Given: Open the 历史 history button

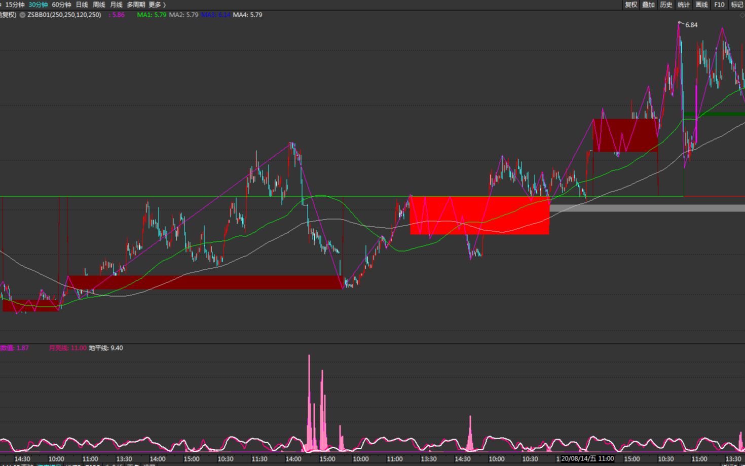Looking at the screenshot, I should tap(666, 5).
